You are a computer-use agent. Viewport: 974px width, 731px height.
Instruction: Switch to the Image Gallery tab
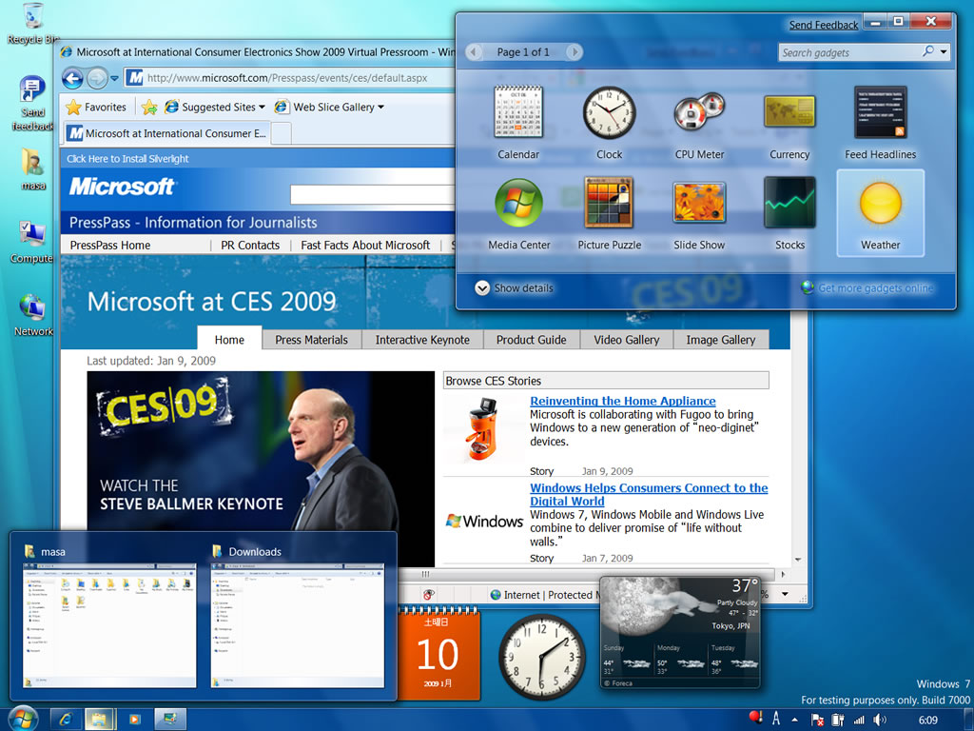point(721,340)
